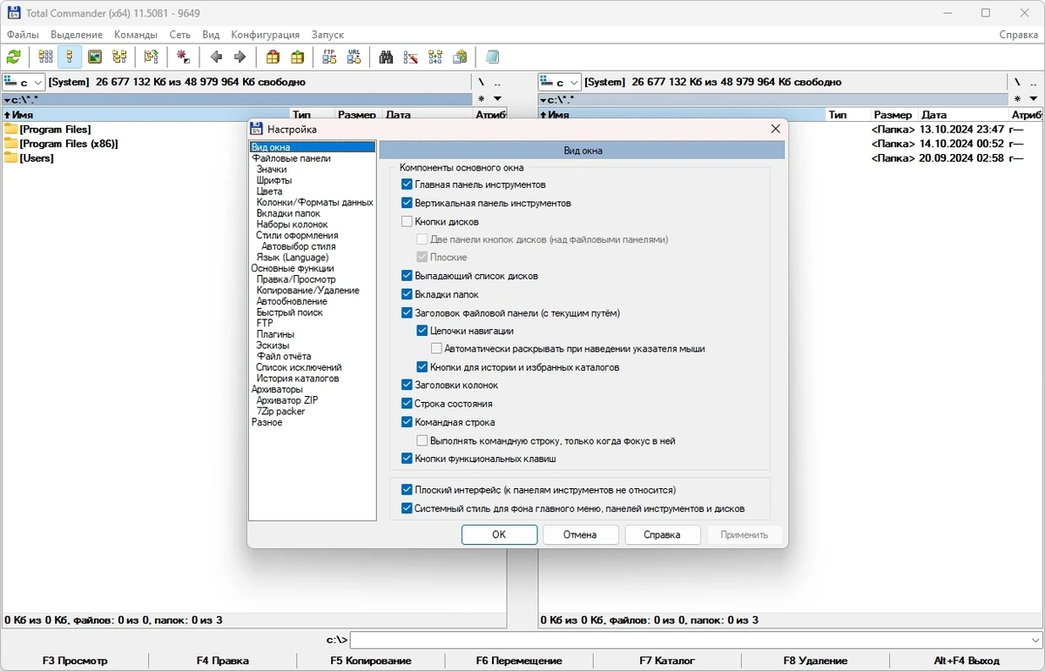Open Search files binoculars icon

pyautogui.click(x=386, y=57)
